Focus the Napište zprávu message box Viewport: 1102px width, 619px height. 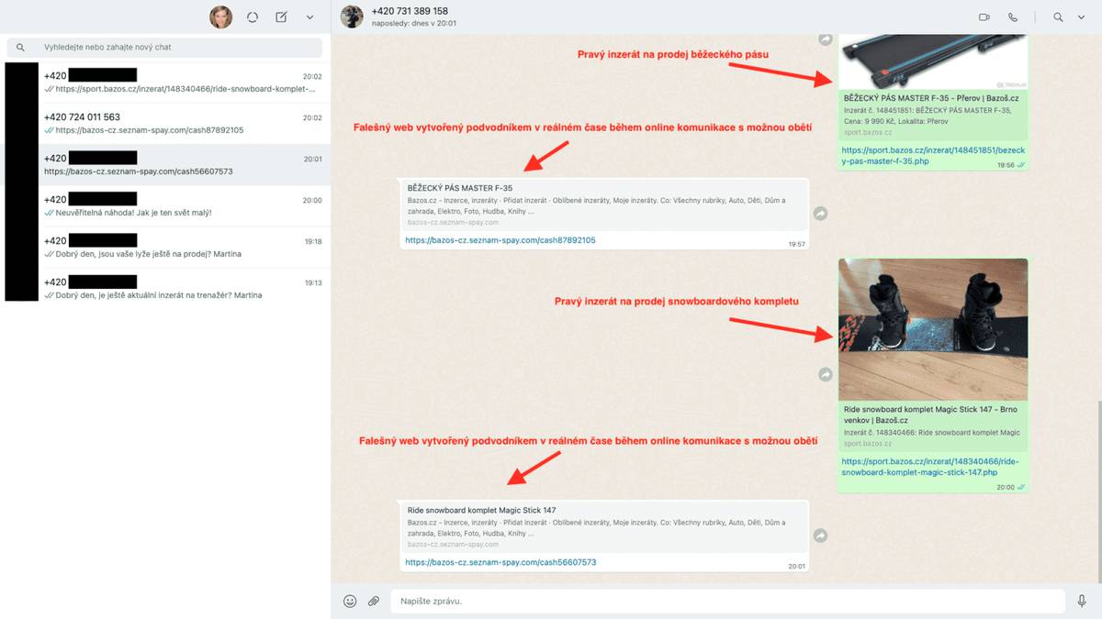coord(725,601)
